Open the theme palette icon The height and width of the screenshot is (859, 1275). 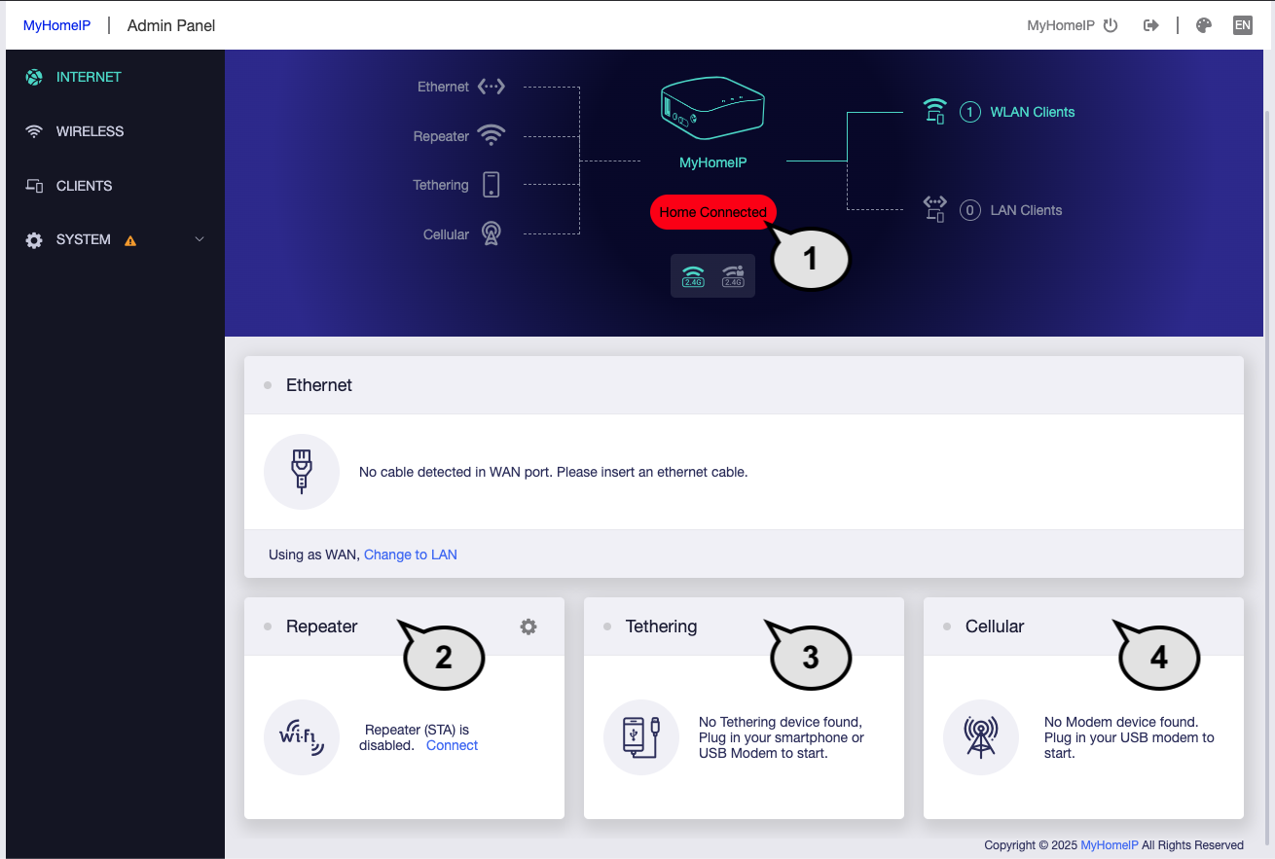pyautogui.click(x=1204, y=25)
